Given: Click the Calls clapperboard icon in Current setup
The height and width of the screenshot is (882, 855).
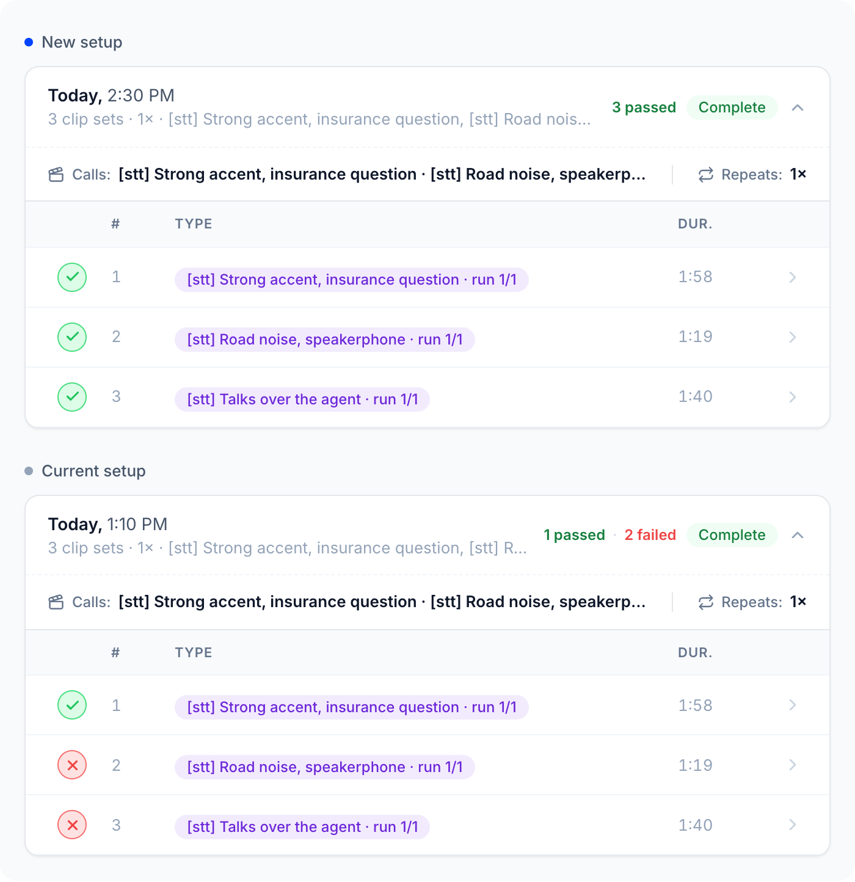Looking at the screenshot, I should click(56, 602).
